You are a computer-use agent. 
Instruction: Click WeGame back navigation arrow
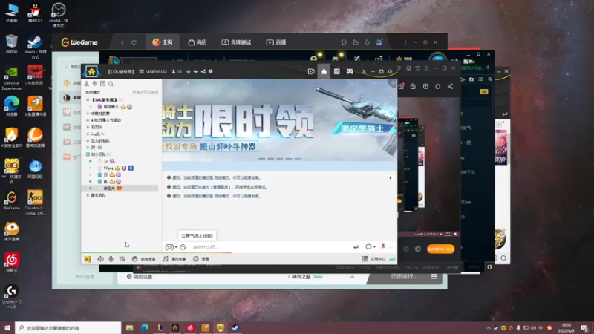point(122,42)
